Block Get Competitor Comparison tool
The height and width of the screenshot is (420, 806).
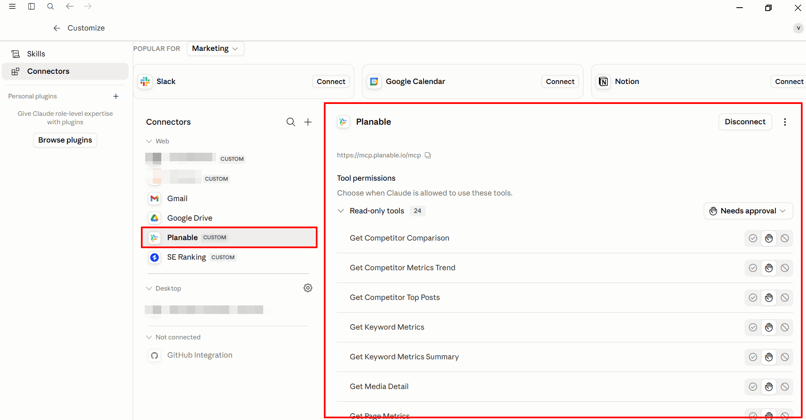(785, 238)
